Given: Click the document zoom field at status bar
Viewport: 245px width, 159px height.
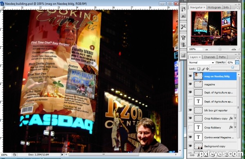Looking at the screenshot, I should tap(6, 155).
